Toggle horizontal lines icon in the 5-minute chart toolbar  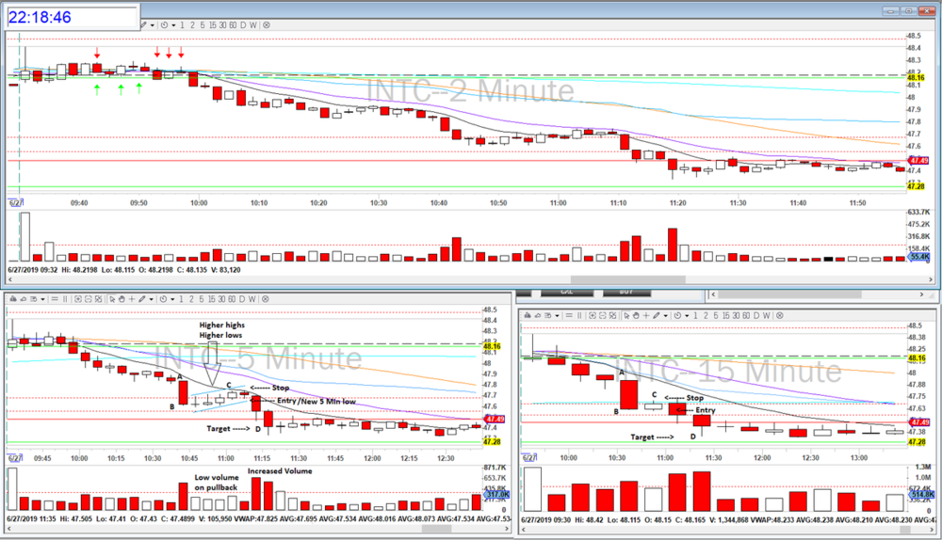click(55, 299)
